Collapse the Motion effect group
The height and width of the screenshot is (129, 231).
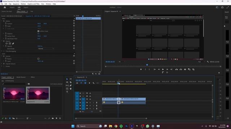pos(2,21)
